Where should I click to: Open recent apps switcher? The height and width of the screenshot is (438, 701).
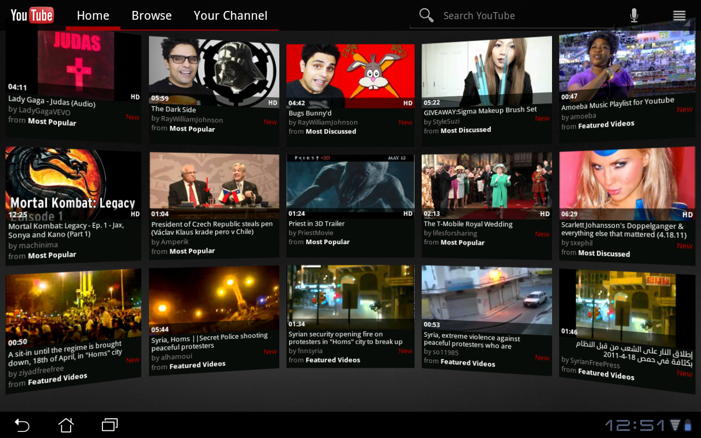(110, 425)
